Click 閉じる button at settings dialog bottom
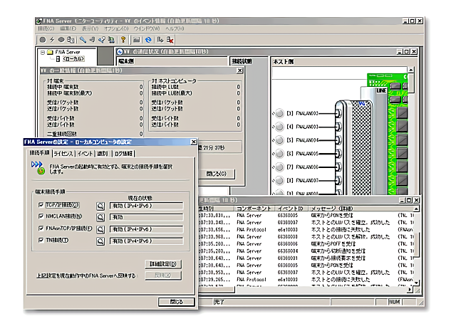456x331 pixels. 177,302
